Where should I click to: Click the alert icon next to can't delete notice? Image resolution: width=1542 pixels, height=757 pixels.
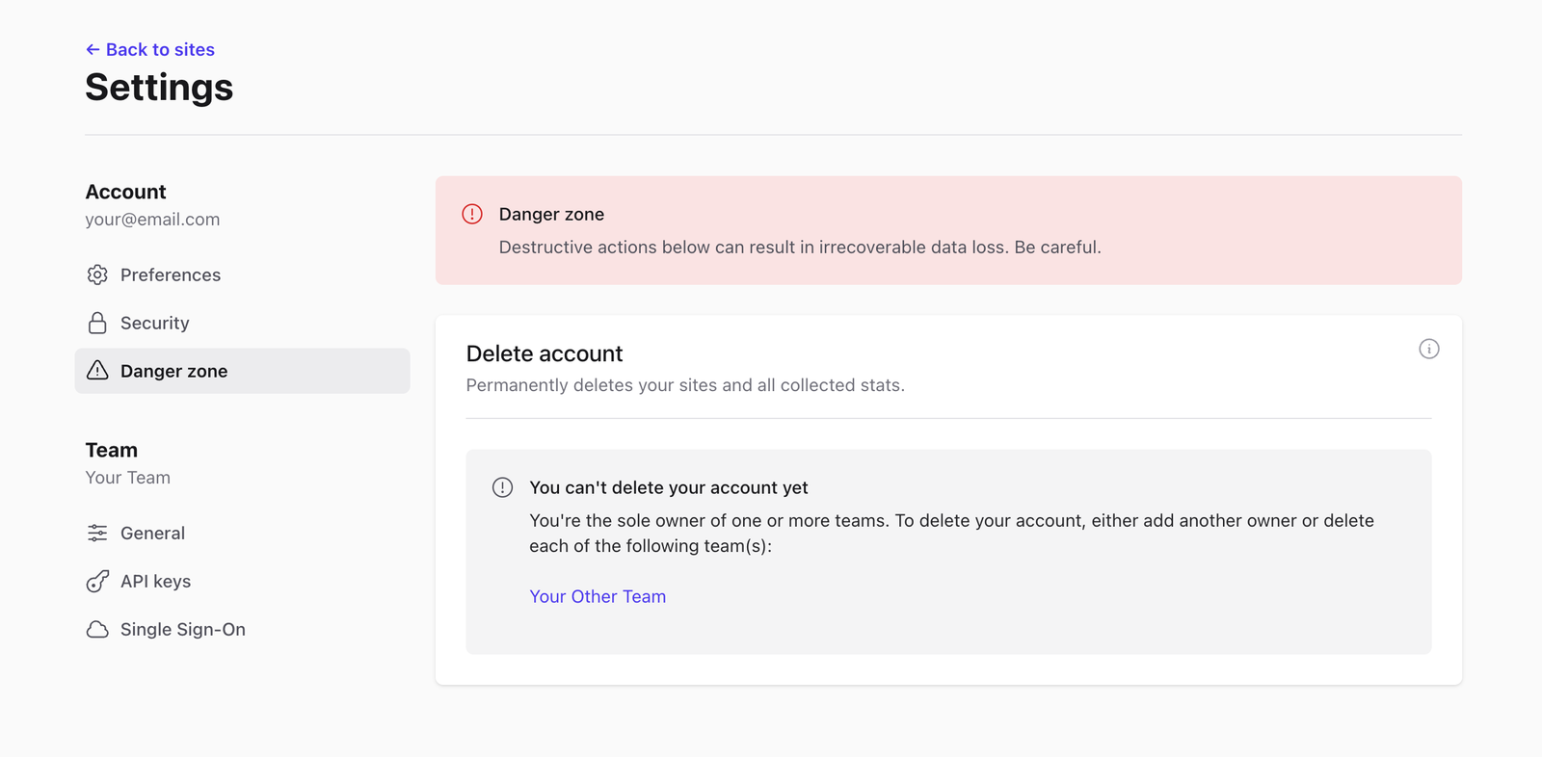coord(502,487)
